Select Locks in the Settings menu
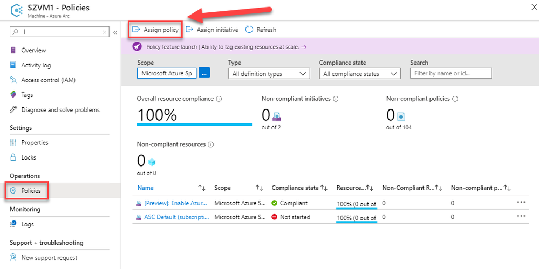This screenshot has height=269, width=539. tap(29, 157)
